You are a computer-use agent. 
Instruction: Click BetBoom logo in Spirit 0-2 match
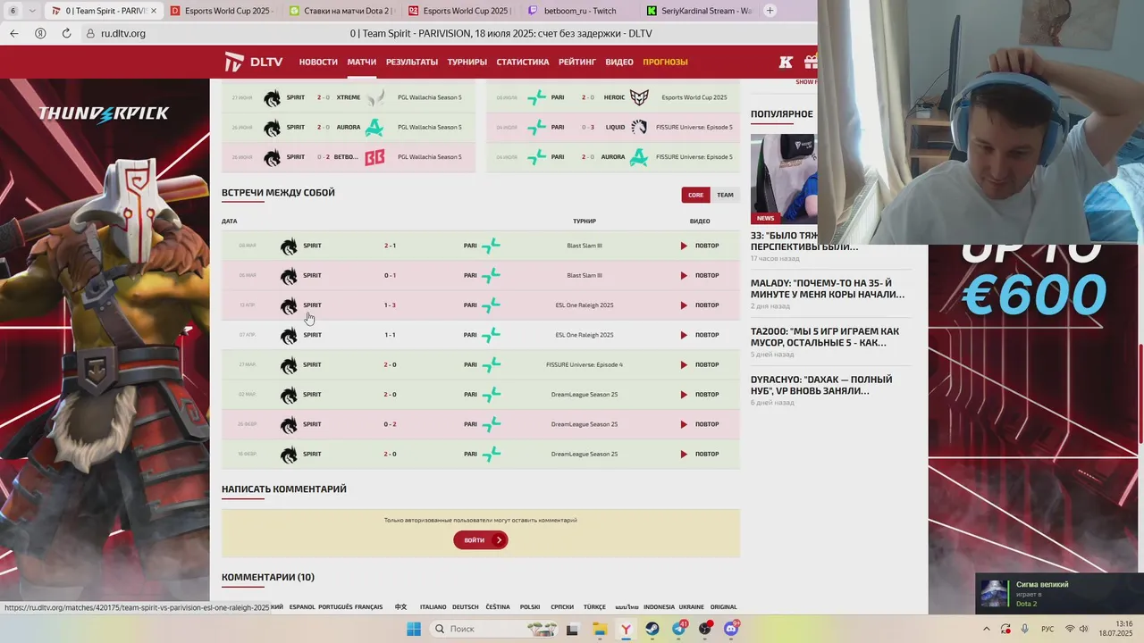point(374,157)
